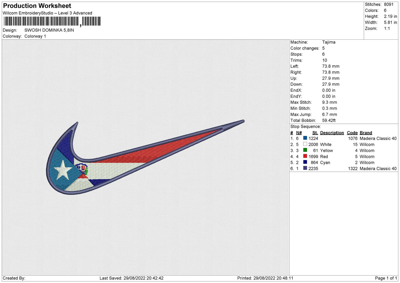
Task: Click the barcode under the worksheet title
Action: (52, 22)
